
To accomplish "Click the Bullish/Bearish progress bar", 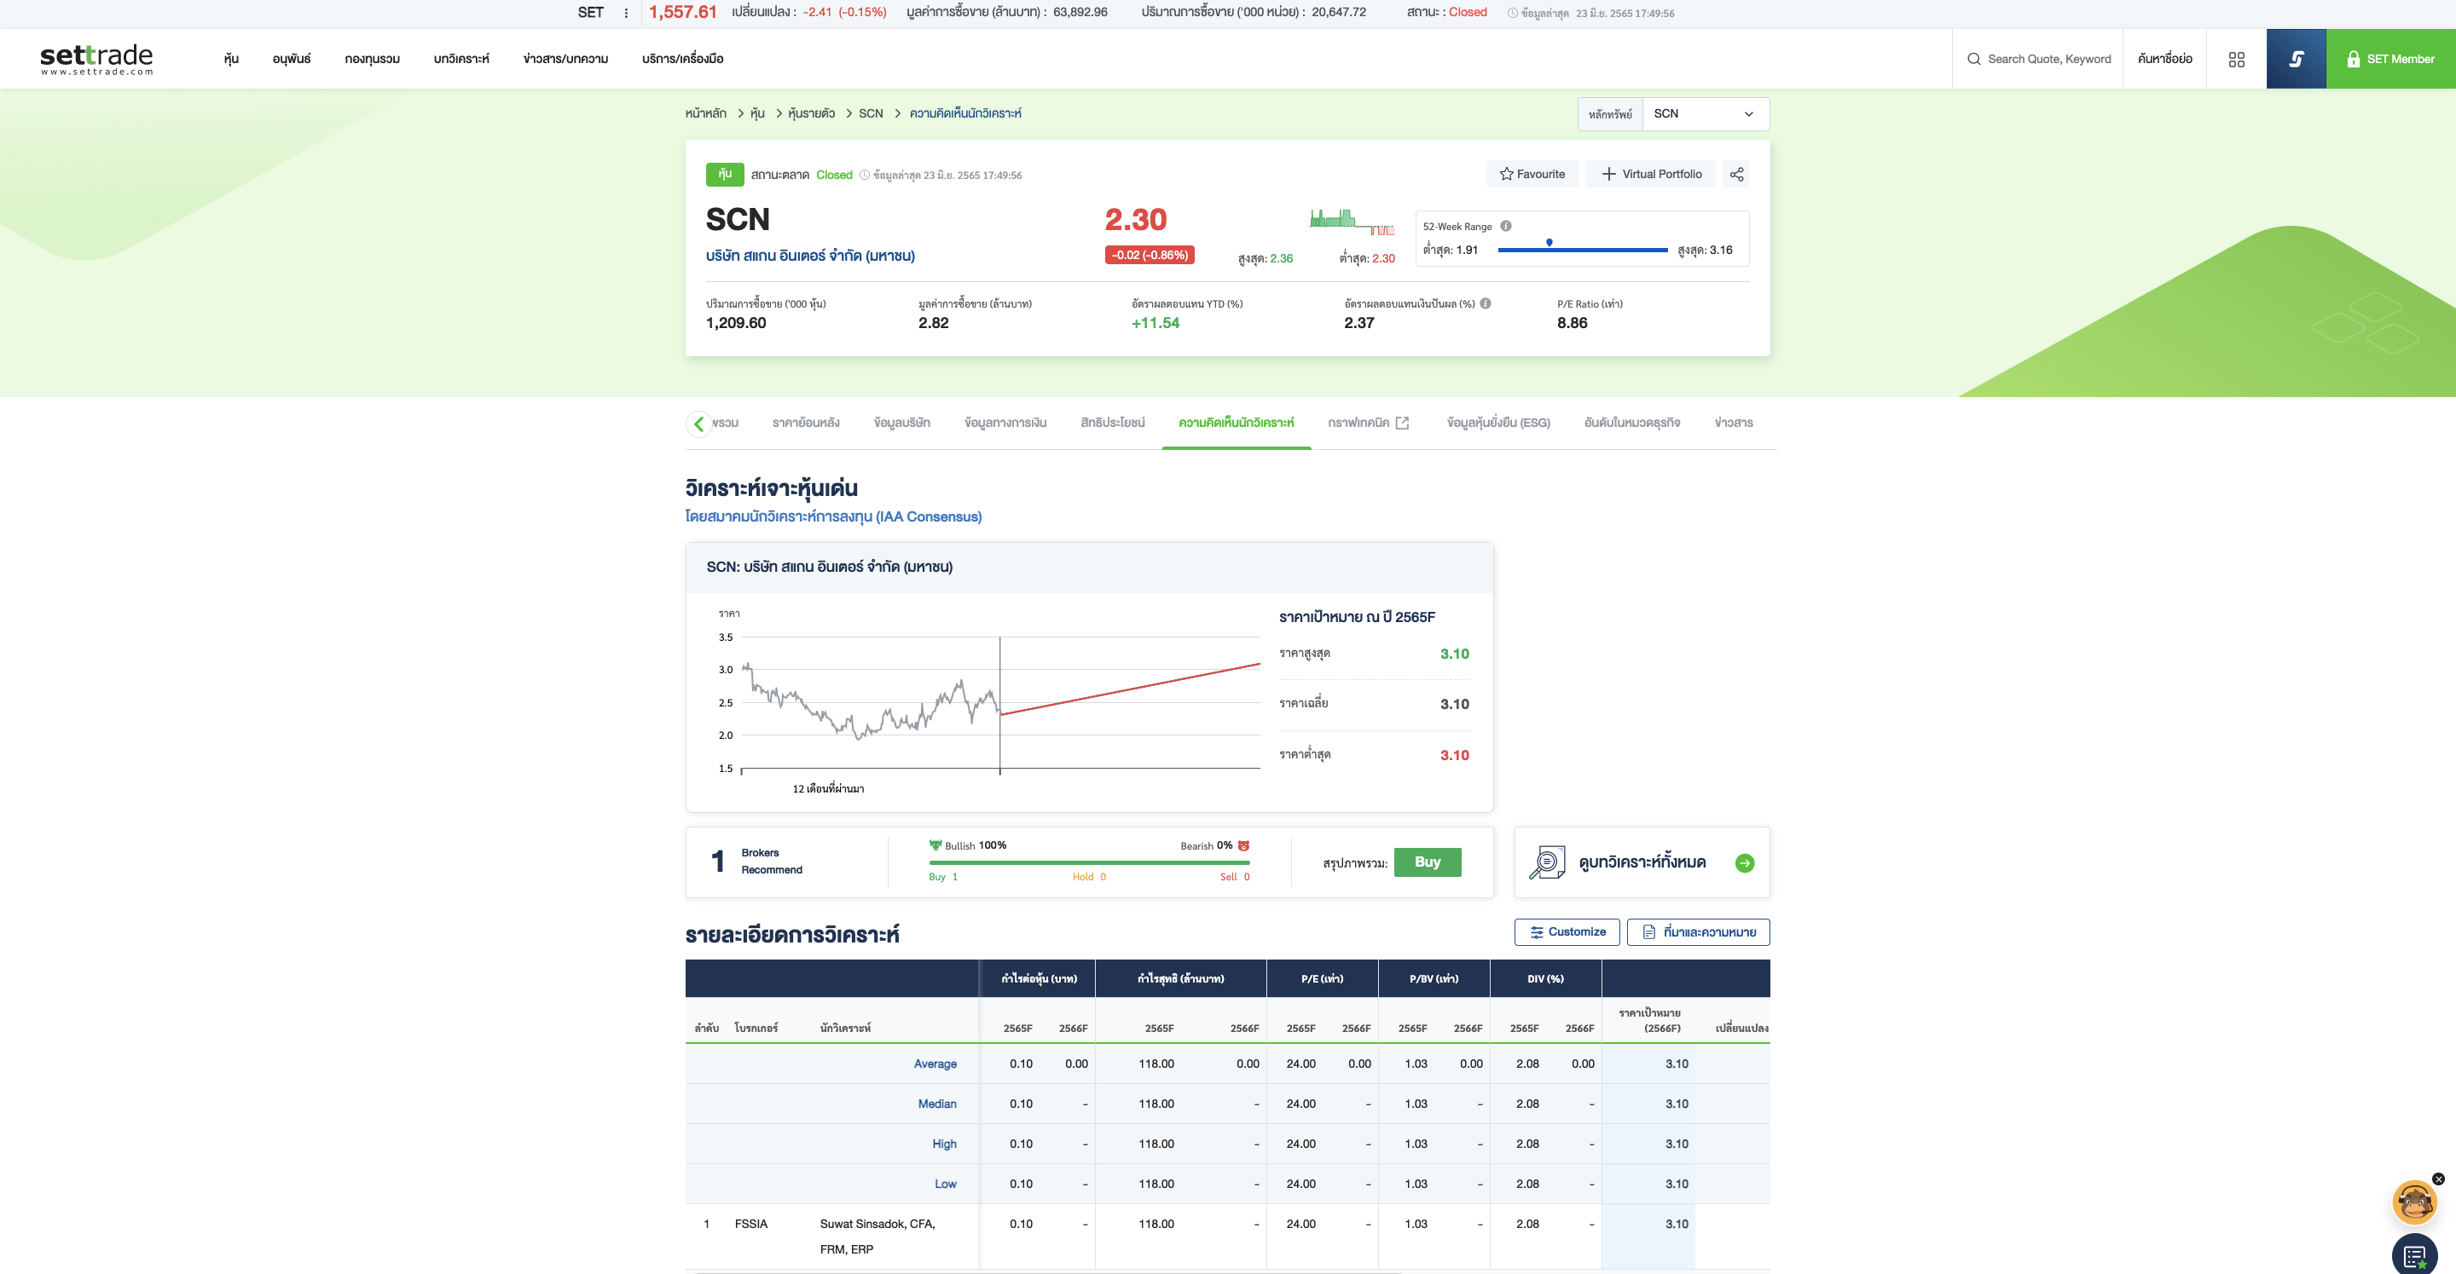I will (x=1089, y=862).
